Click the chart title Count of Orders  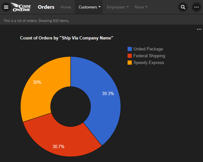click(x=66, y=38)
